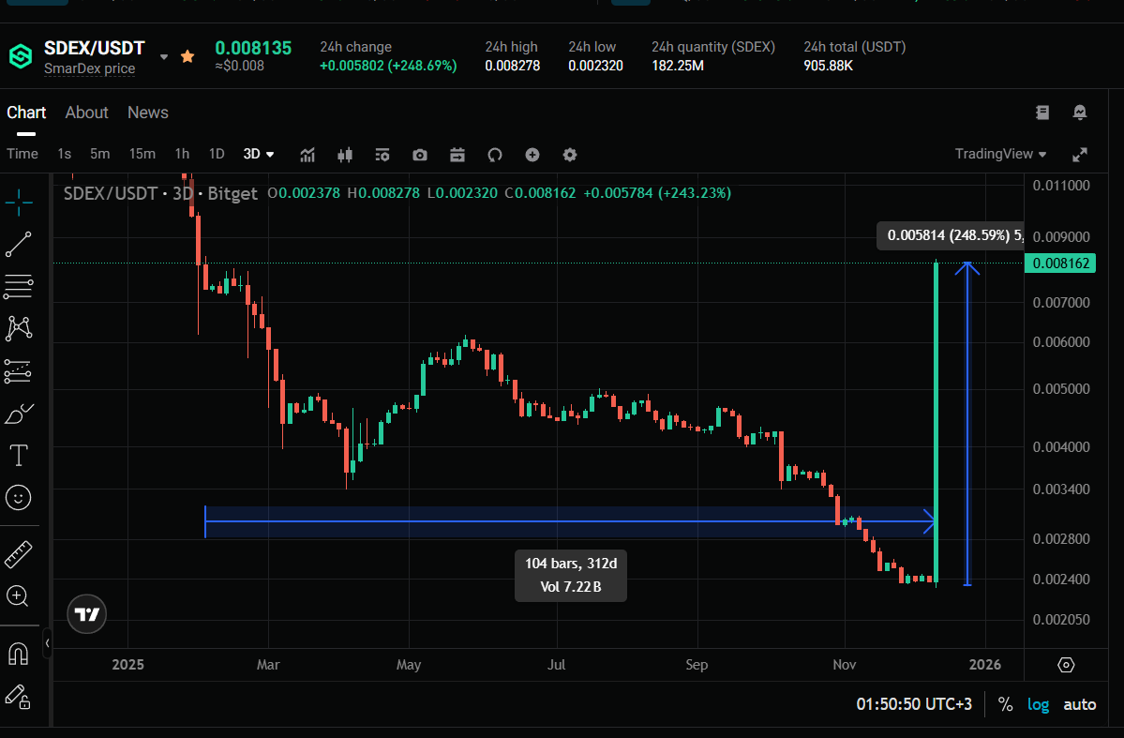This screenshot has width=1124, height=738.
Task: Switch to the About tab
Action: (86, 113)
